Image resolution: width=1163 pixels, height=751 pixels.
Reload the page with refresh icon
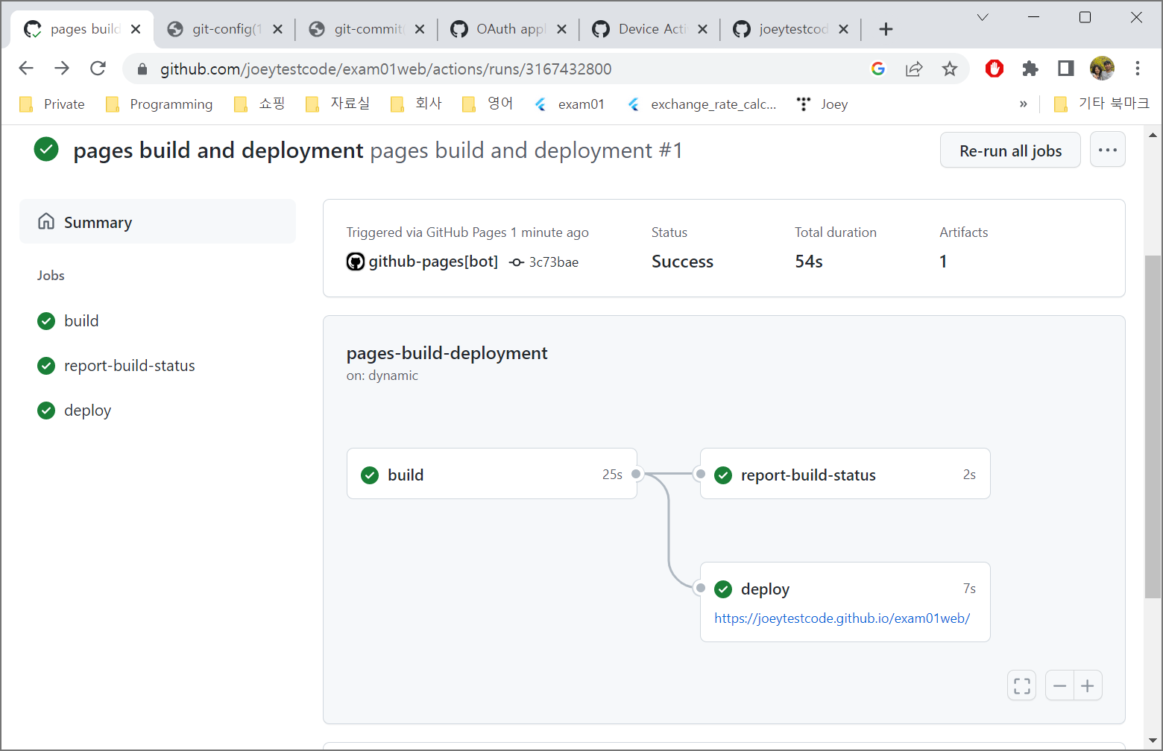98,69
